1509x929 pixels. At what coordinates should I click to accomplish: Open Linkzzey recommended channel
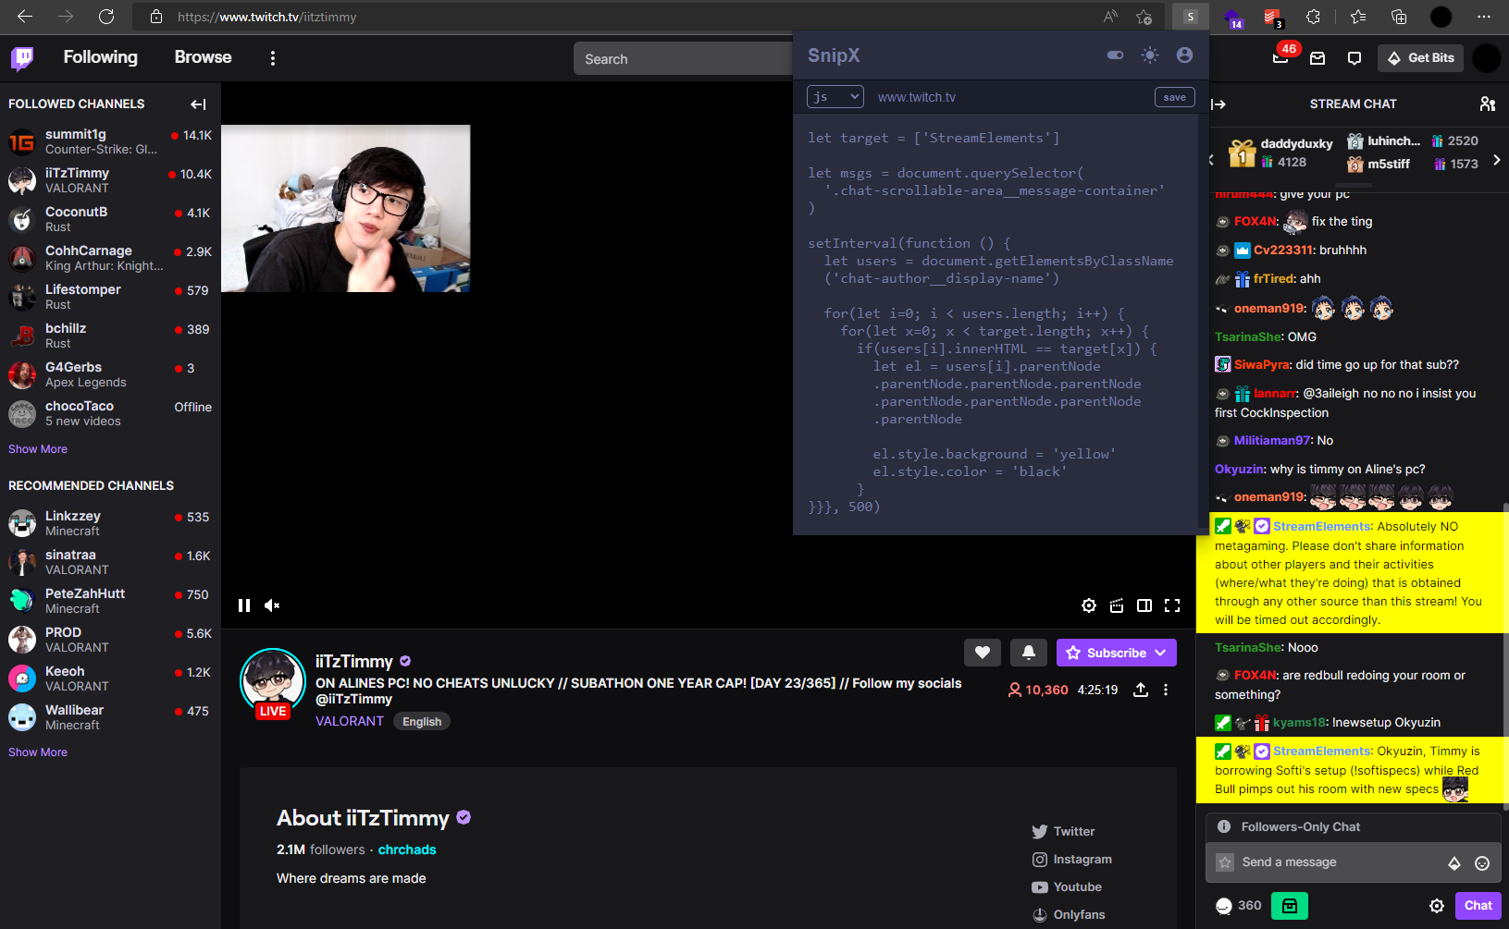click(x=110, y=523)
